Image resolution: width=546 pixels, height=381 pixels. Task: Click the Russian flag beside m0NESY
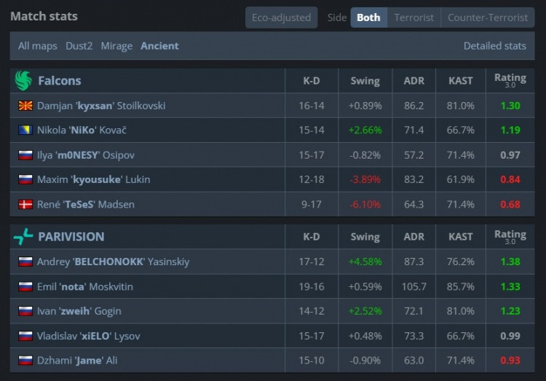point(25,155)
